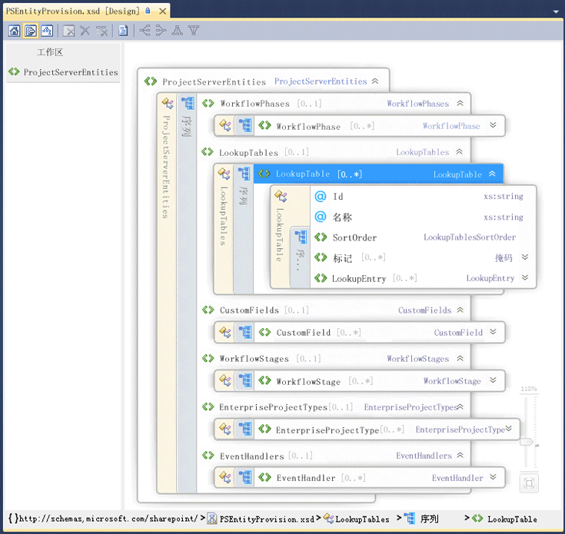Expand the EventHandler element chevron

click(494, 478)
